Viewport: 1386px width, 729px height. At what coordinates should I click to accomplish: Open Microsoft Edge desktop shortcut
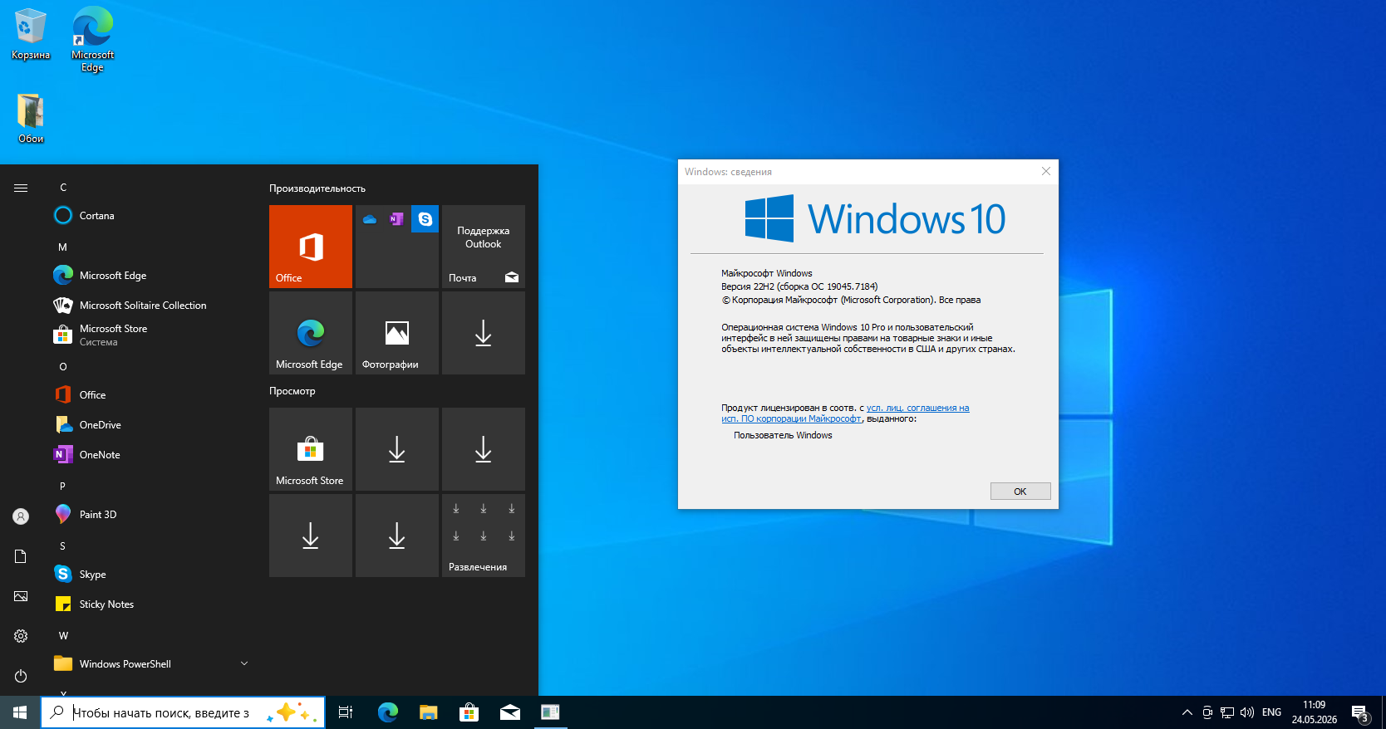(92, 39)
